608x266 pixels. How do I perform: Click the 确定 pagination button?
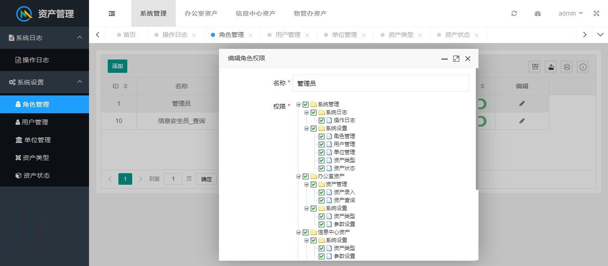click(x=207, y=179)
